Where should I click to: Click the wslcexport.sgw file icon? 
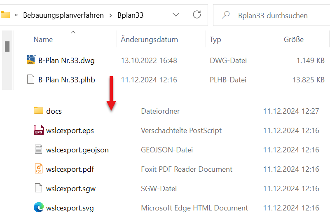[x=39, y=189]
